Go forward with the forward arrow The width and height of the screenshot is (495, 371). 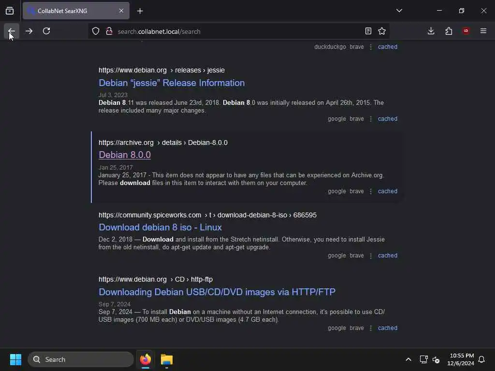click(29, 31)
